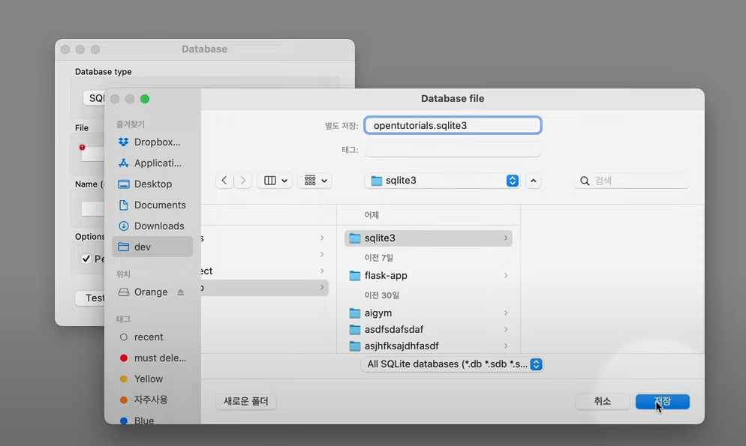The width and height of the screenshot is (746, 446).
Task: Expand the asjhfksajdhfasdf row chevron
Action: (x=506, y=346)
